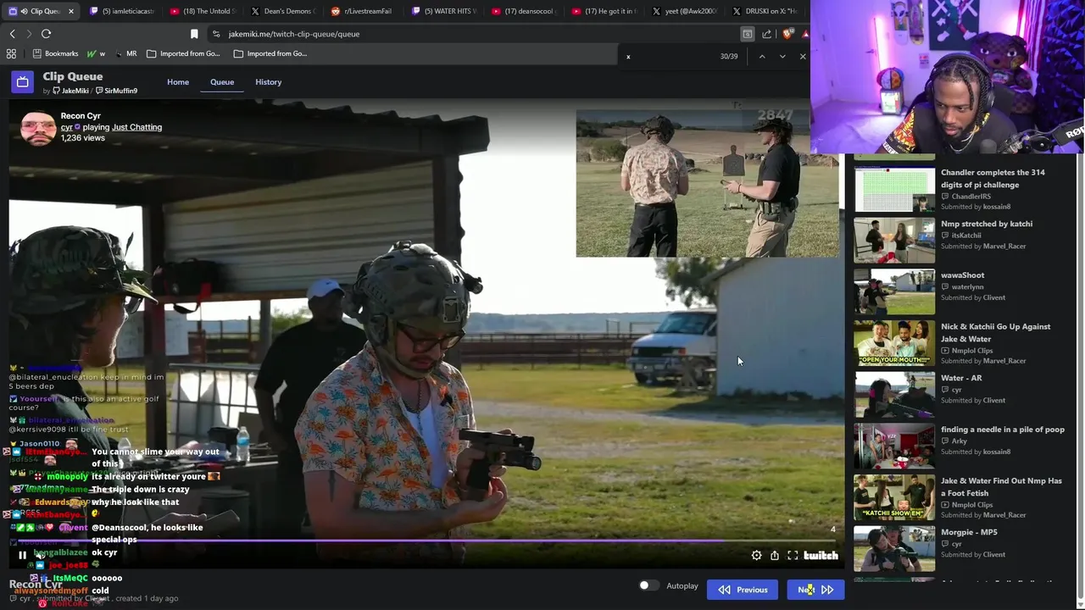This screenshot has height=610, width=1085.
Task: Open the 'Just Chatting' category link
Action: click(136, 127)
